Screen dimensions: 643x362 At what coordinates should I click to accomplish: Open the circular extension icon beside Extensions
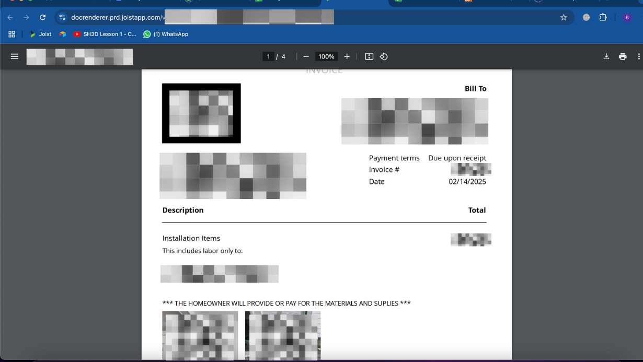tap(586, 17)
